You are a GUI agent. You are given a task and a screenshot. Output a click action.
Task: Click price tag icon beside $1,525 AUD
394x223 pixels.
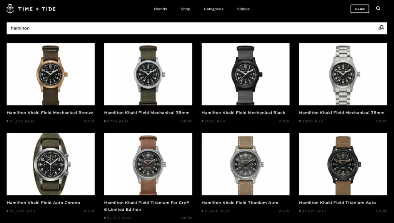click(300, 211)
